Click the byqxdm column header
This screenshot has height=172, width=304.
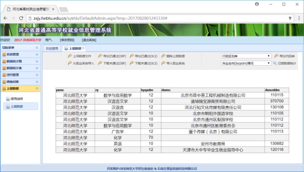pos(151,90)
